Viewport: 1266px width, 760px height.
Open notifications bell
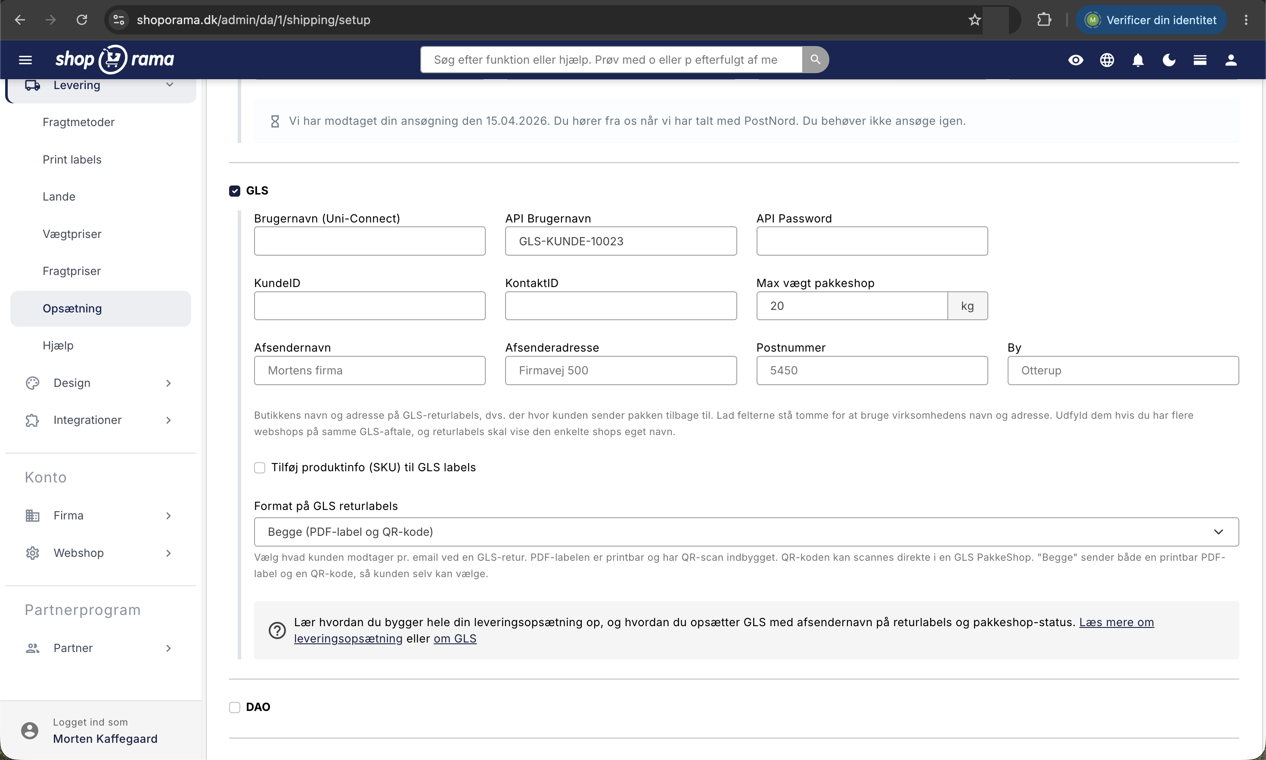[1138, 60]
